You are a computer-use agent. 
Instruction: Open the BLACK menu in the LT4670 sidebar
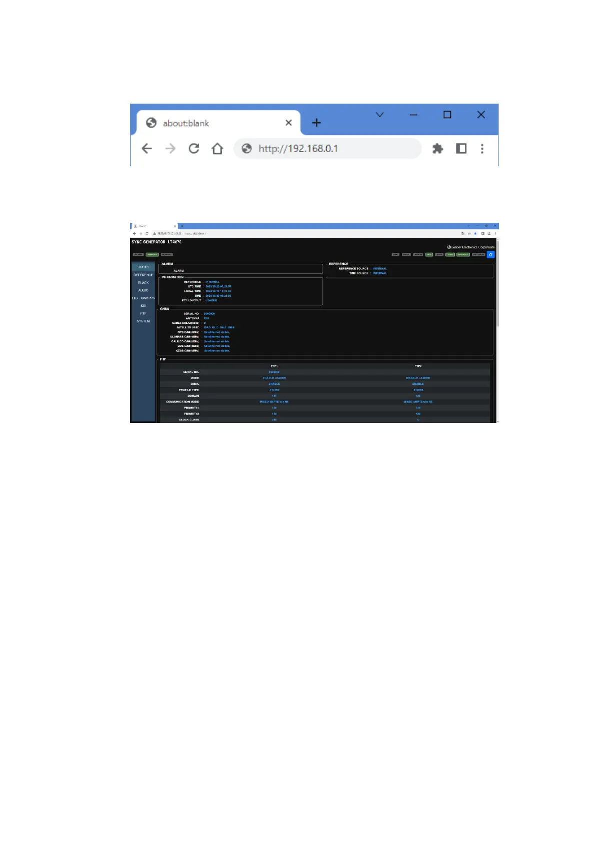pos(143,283)
